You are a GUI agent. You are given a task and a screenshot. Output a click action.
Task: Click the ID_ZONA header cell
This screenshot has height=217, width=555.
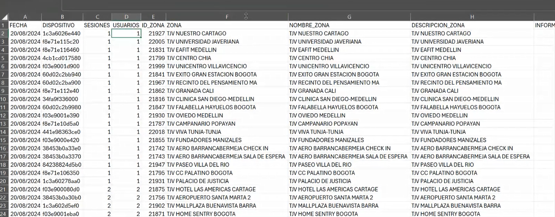tap(153, 25)
